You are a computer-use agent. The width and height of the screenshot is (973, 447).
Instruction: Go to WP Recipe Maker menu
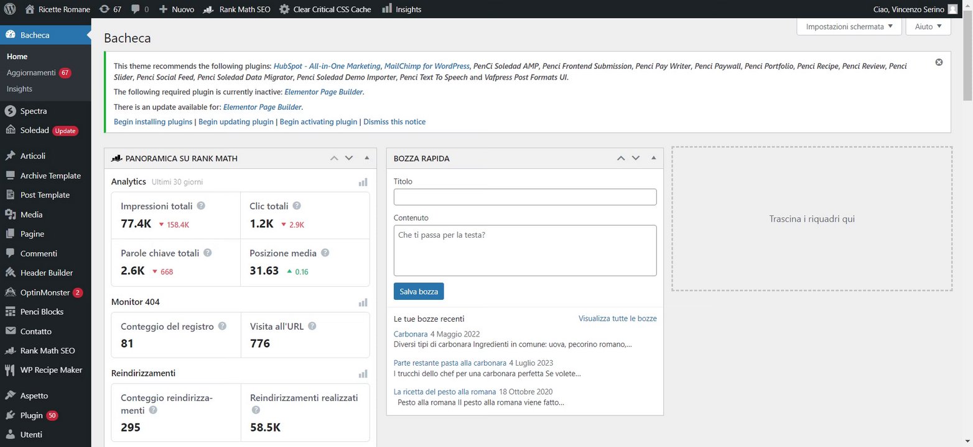point(51,370)
